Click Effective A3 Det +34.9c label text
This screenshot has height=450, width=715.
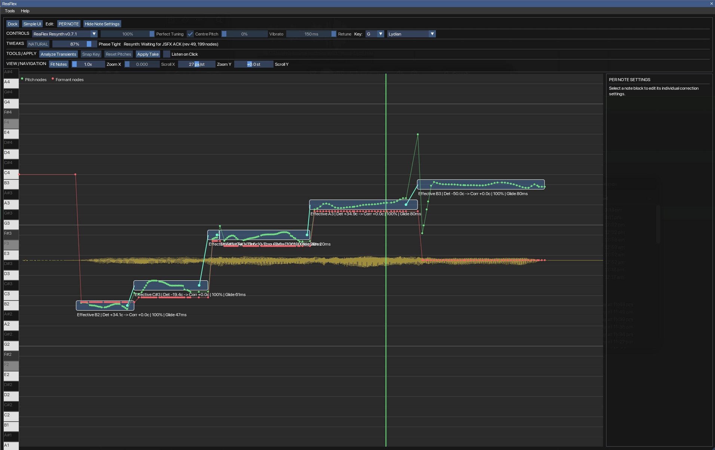(x=366, y=214)
